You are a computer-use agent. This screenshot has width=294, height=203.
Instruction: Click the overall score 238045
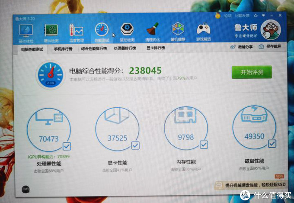click(x=145, y=71)
